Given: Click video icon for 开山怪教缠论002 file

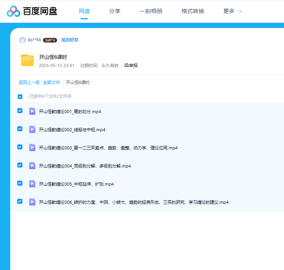Looking at the screenshot, I should [32, 129].
